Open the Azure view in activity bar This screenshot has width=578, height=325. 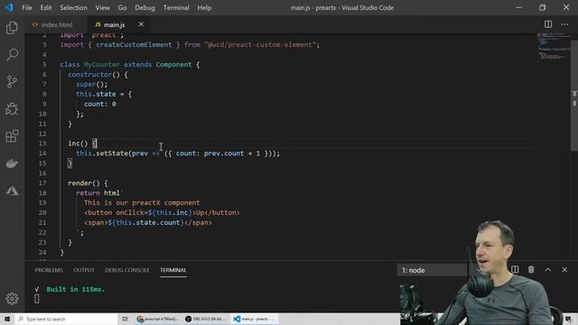click(12, 190)
